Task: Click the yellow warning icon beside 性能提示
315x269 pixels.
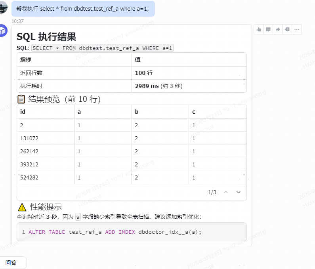Action: point(22,207)
